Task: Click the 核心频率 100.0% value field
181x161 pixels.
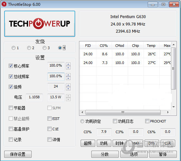Action: point(56,66)
